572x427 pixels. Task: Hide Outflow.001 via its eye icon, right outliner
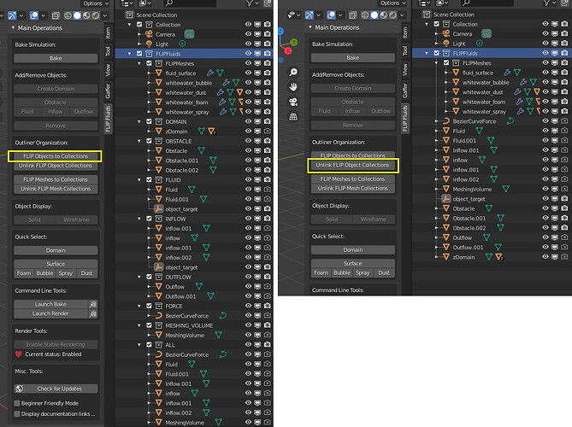click(545, 247)
